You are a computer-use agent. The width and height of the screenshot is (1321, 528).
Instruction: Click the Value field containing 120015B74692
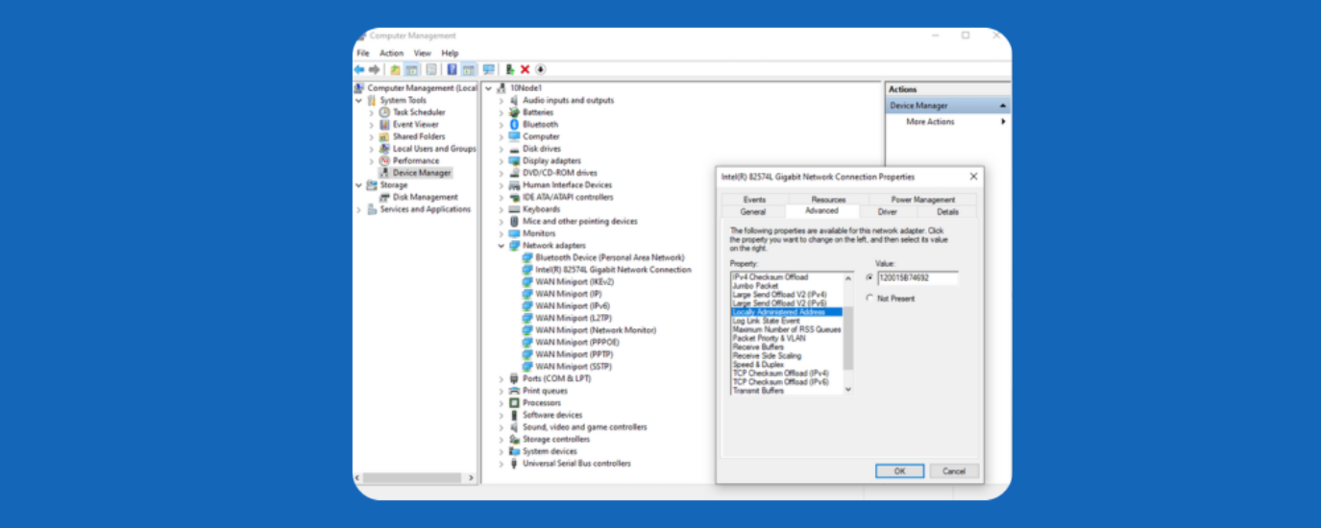917,278
